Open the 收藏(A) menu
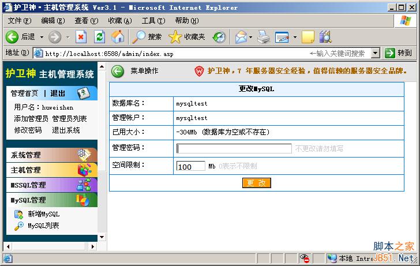Image resolution: width=420 pixels, height=266 pixels. point(119,21)
